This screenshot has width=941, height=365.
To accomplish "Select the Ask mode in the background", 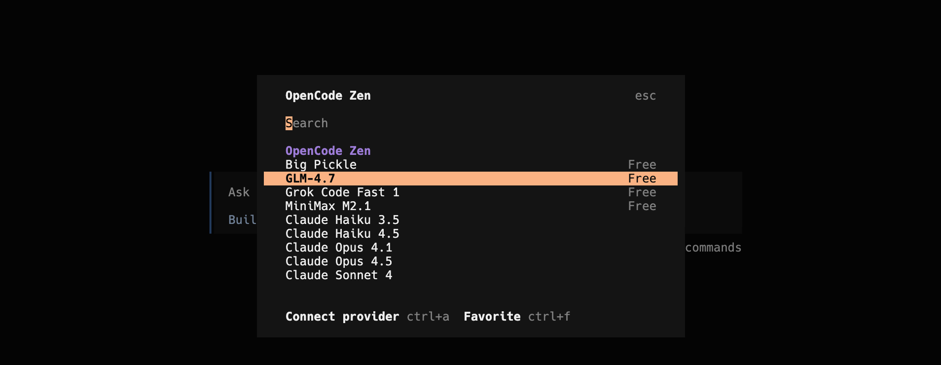I will [238, 192].
